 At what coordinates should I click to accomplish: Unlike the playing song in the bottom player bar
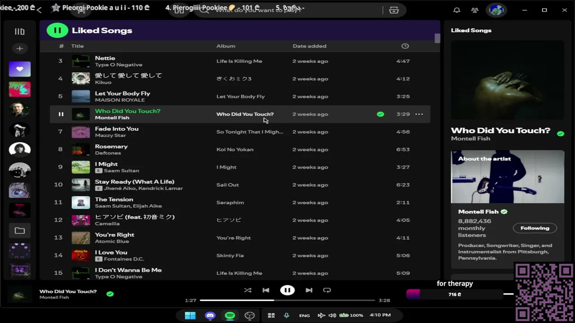coord(110,294)
